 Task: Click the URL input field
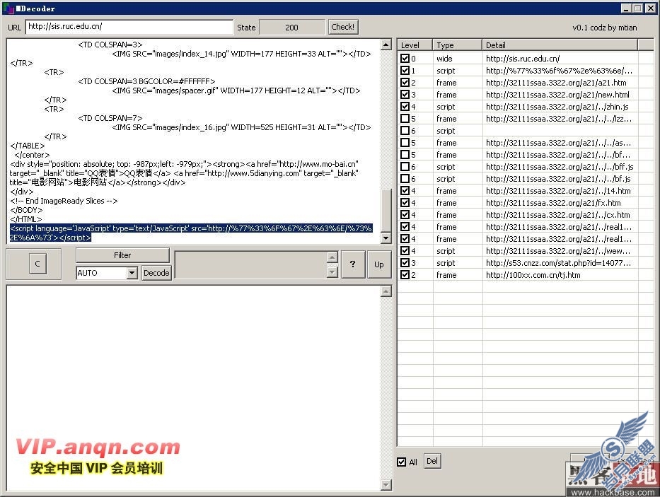coord(129,27)
